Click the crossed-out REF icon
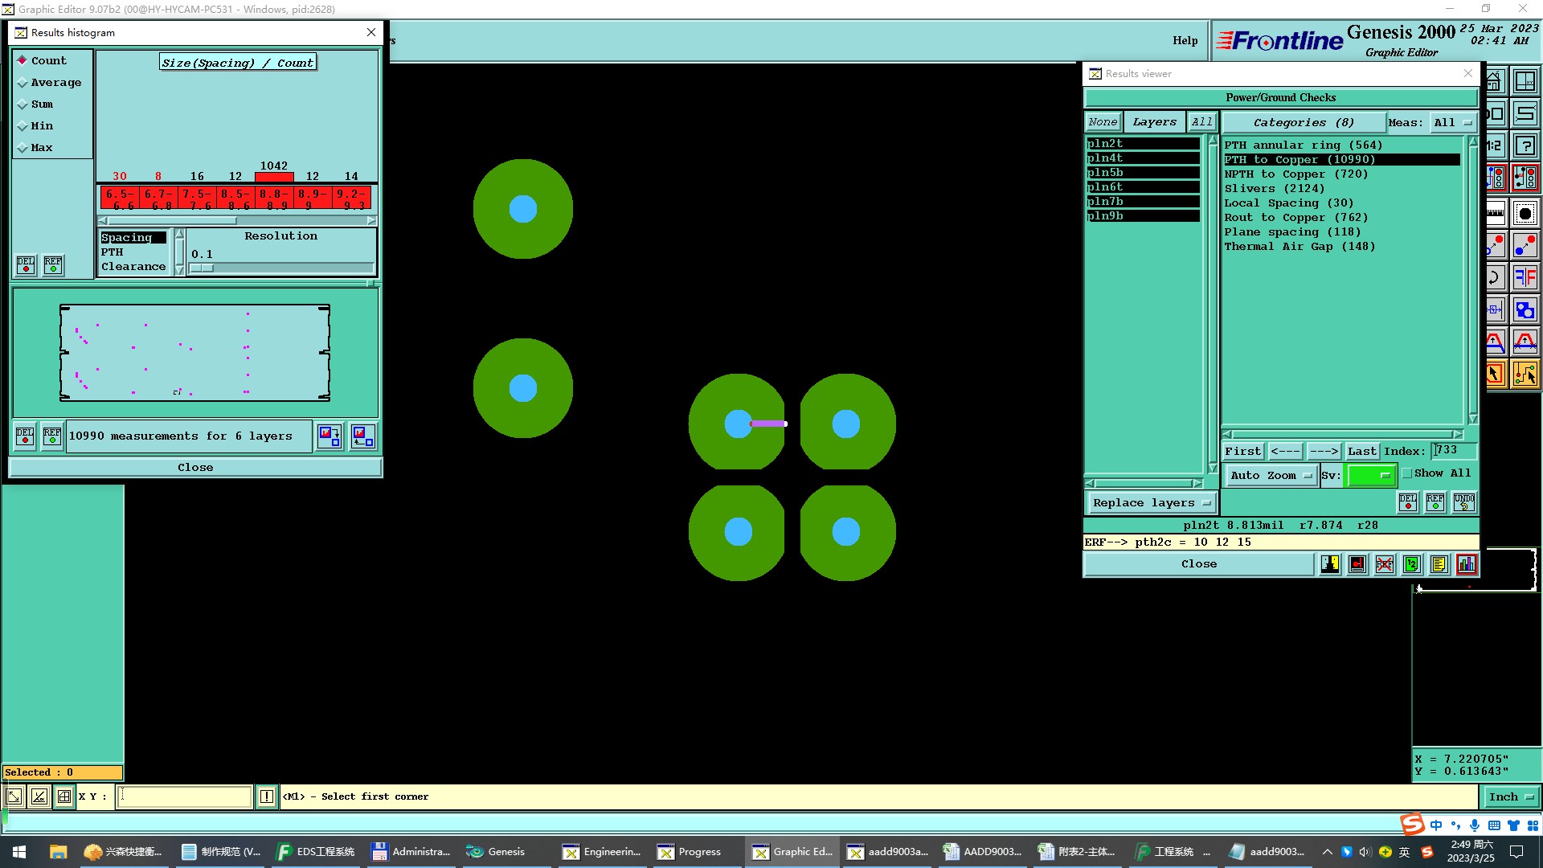 1385,564
